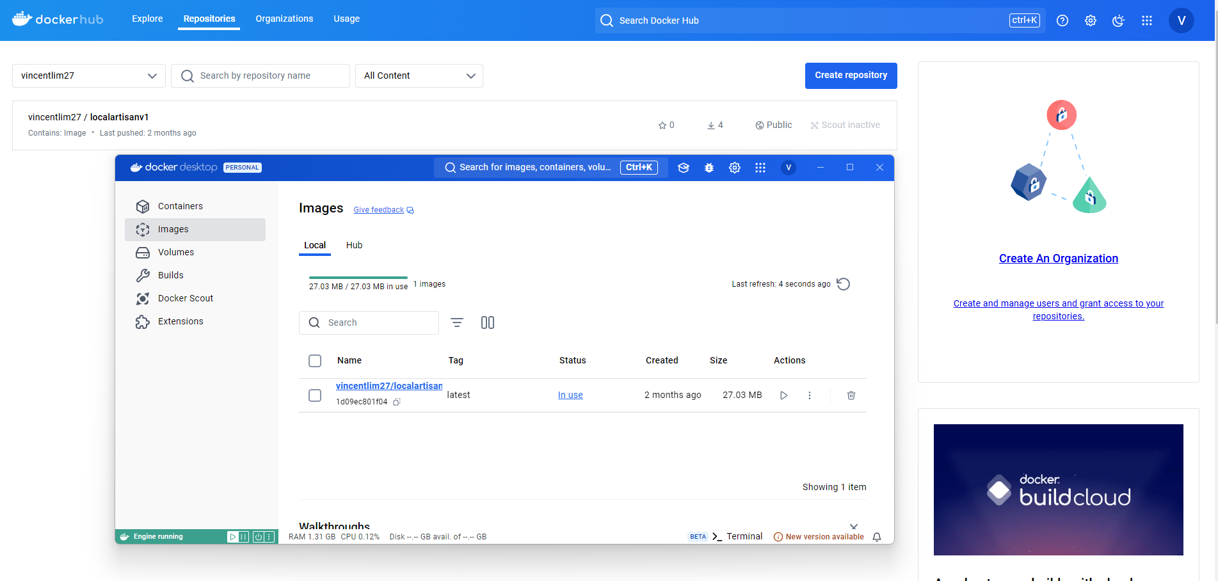Click star count on localartisanv1
Screen dimensions: 1218x581
coord(666,125)
